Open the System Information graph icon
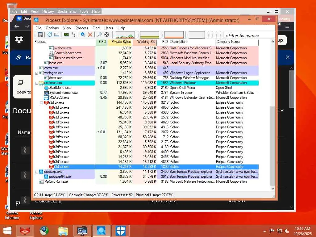The height and width of the screenshot is (237, 316). click(66, 35)
